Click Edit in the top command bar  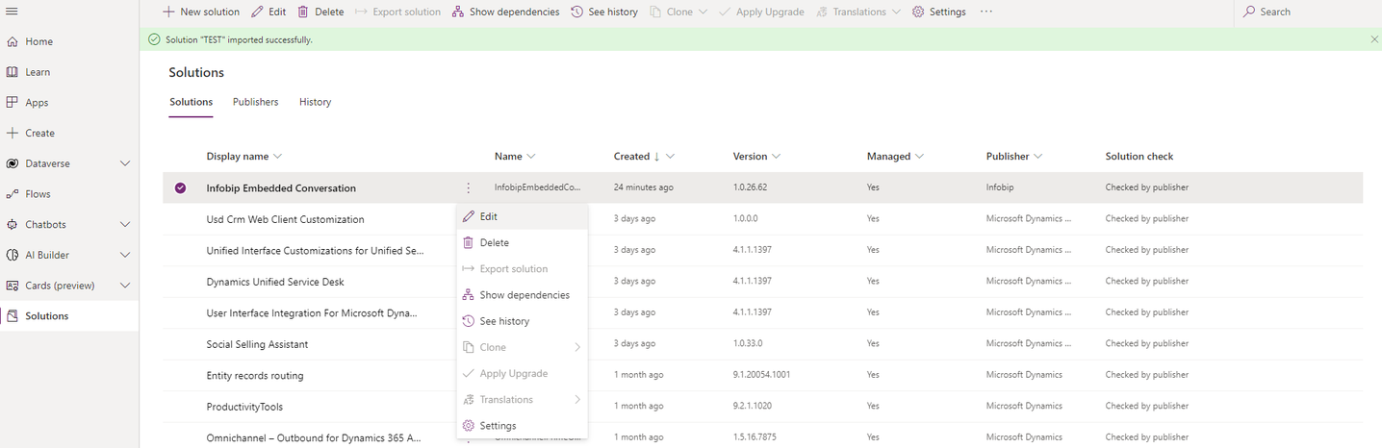coord(269,12)
